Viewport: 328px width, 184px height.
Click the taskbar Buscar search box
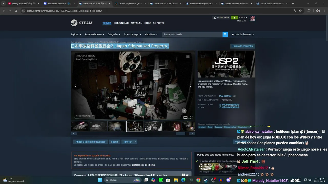(x=123, y=180)
